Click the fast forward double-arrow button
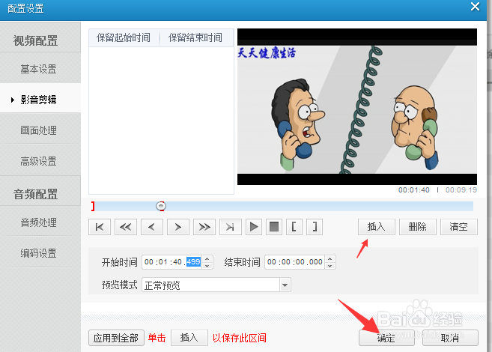Image resolution: width=492 pixels, height=352 pixels. pos(204,227)
